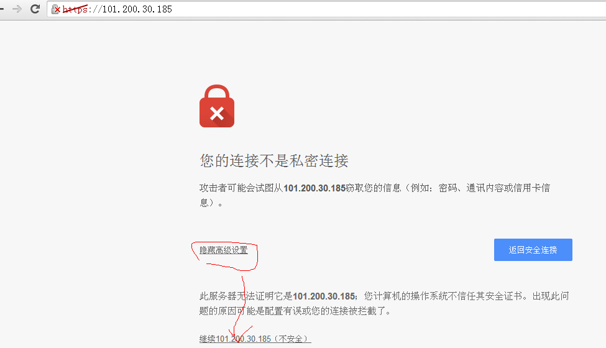Collapse details via 隐藏高级设置
The width and height of the screenshot is (606, 348).
click(223, 250)
